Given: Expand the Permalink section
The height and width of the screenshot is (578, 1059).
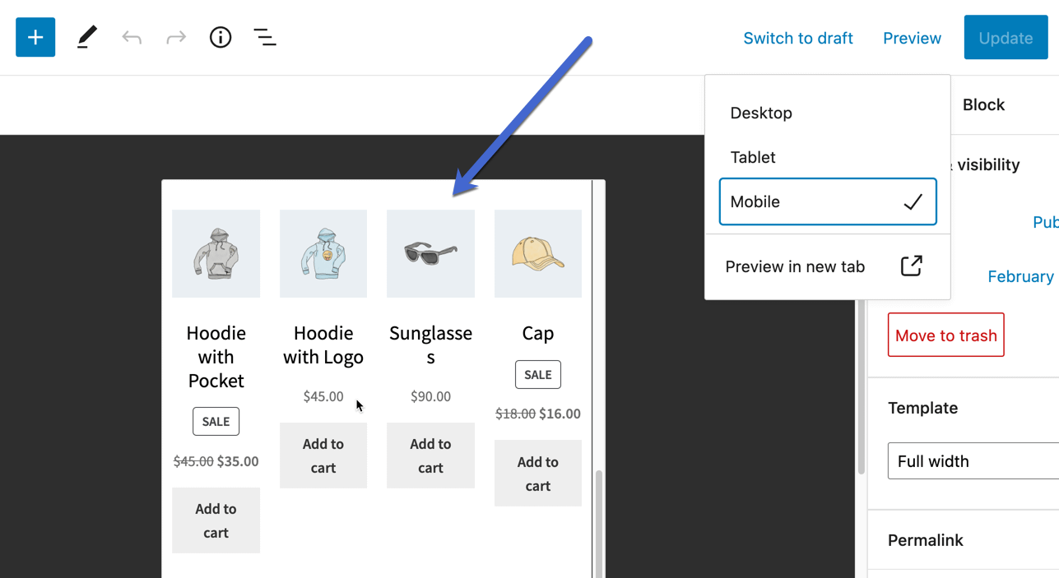Looking at the screenshot, I should [926, 540].
